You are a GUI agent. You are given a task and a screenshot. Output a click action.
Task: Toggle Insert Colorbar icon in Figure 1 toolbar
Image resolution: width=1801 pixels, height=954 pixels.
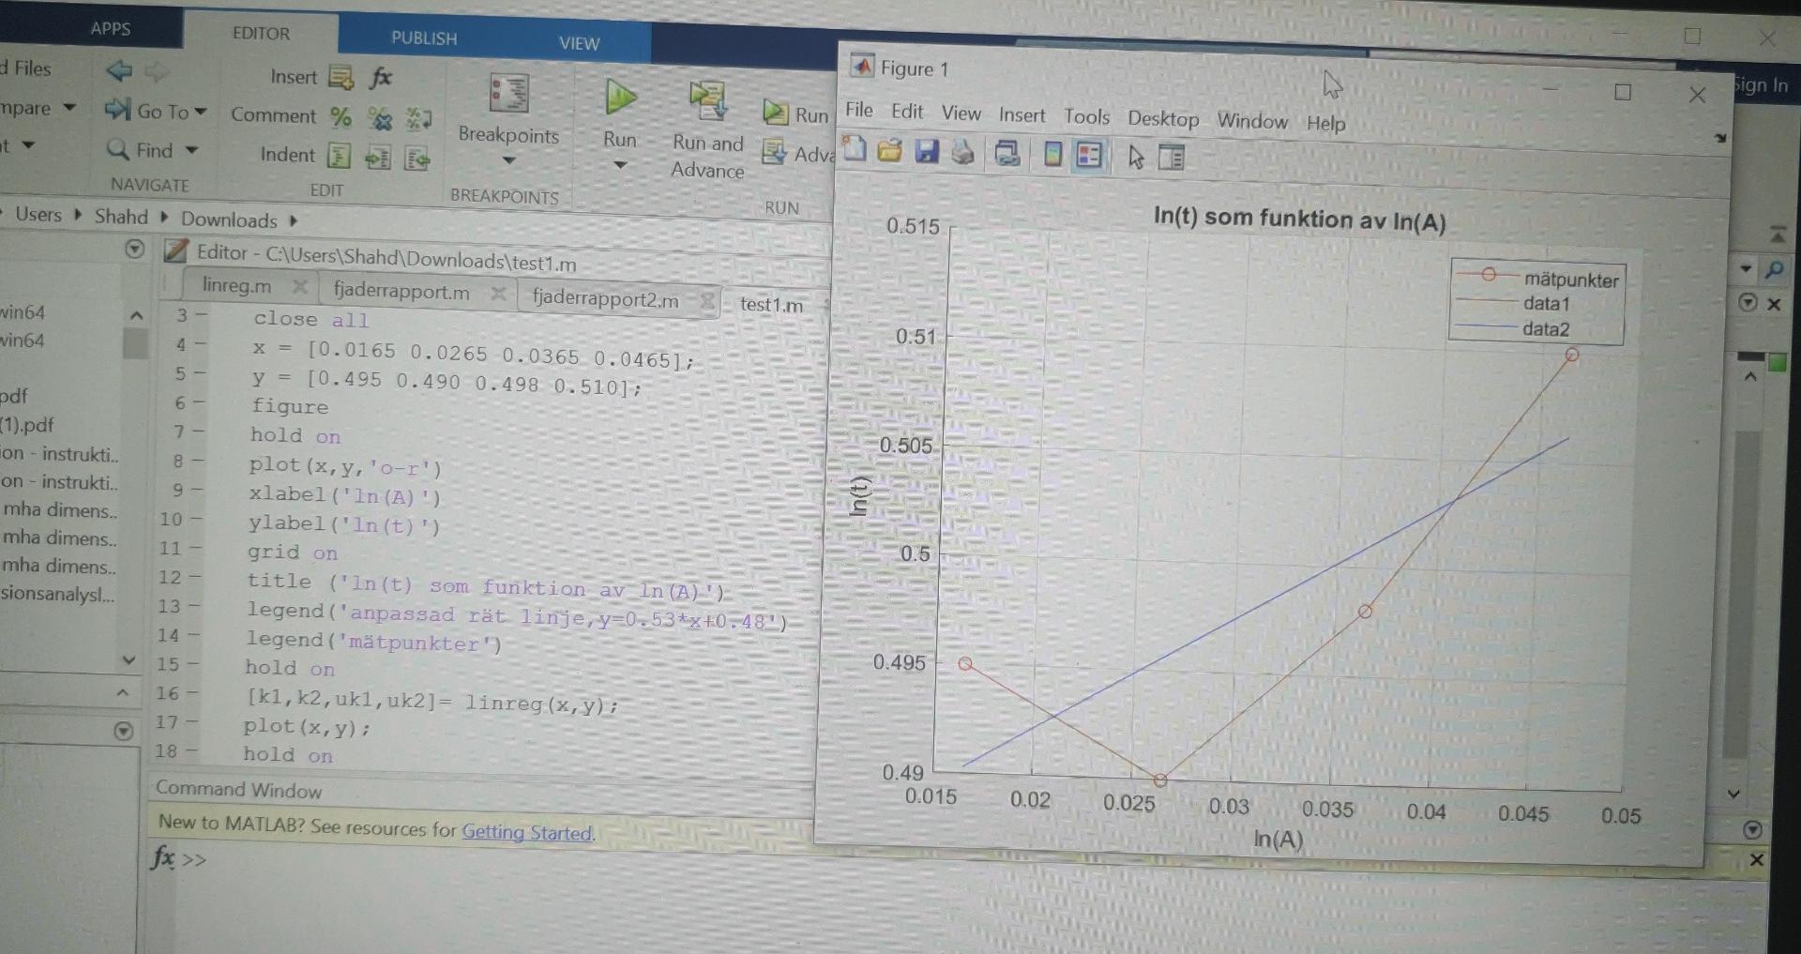tap(1052, 154)
